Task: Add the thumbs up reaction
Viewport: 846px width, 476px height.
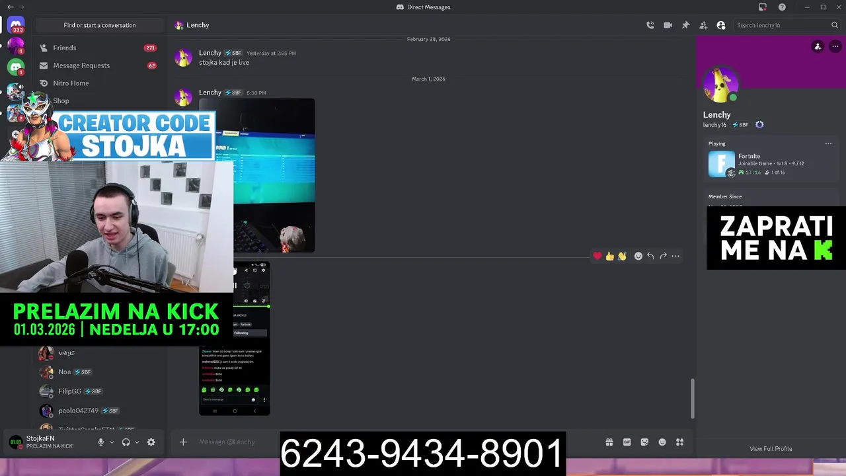Action: click(610, 256)
